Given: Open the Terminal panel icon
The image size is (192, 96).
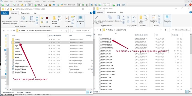Looking at the screenshot, I should pyautogui.click(x=26, y=5).
